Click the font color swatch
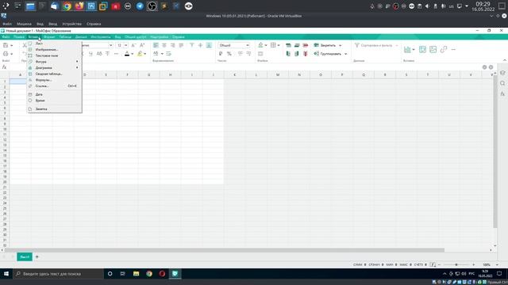 [127, 54]
